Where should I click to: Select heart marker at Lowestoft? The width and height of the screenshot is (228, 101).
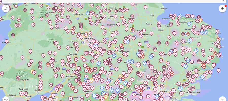(x=218, y=39)
